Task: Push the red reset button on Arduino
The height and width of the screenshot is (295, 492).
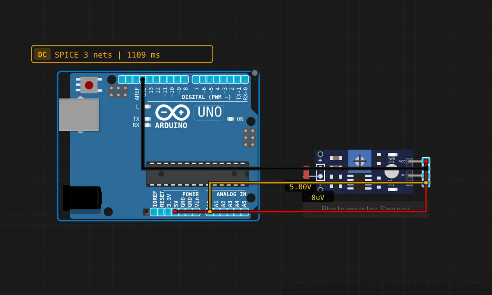Action: [89, 85]
